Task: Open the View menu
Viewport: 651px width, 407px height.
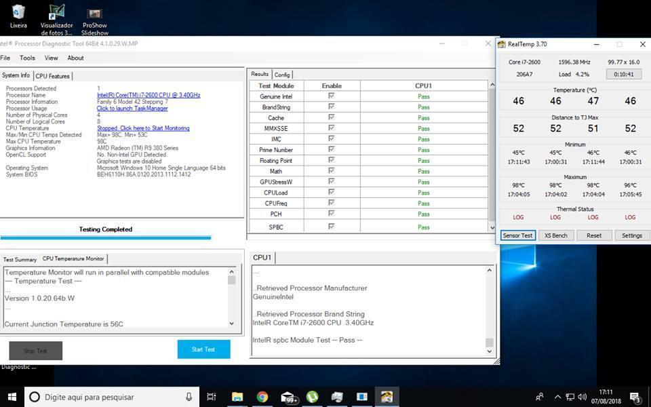Action: tap(51, 58)
